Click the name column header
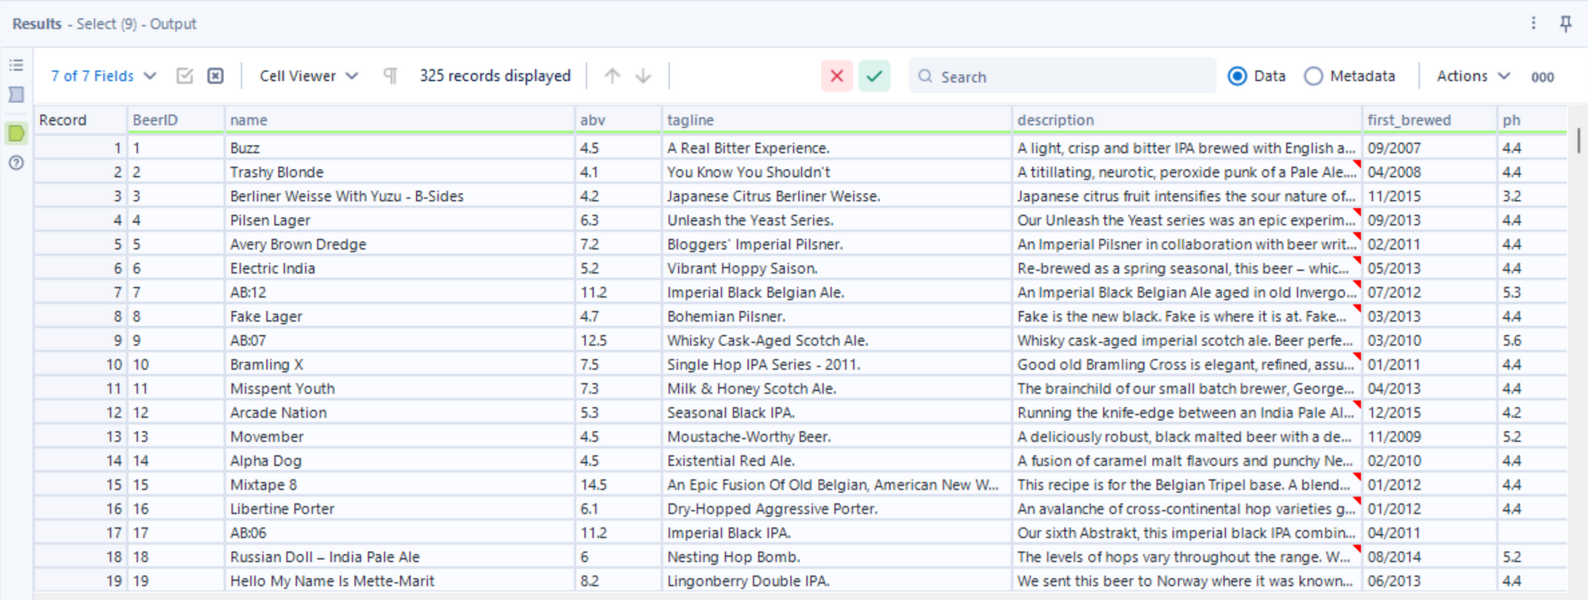The height and width of the screenshot is (600, 1588). pyautogui.click(x=399, y=120)
